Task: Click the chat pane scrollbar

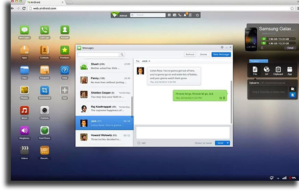Action: click(231, 102)
